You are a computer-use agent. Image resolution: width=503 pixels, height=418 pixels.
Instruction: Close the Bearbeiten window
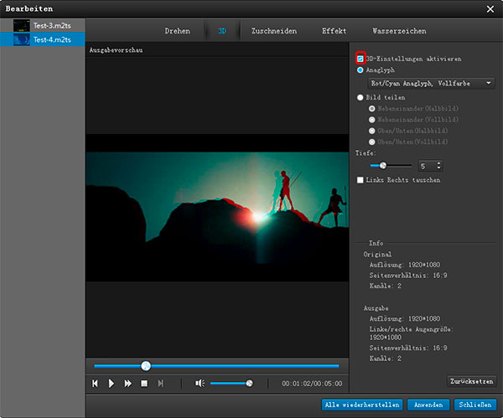click(490, 9)
